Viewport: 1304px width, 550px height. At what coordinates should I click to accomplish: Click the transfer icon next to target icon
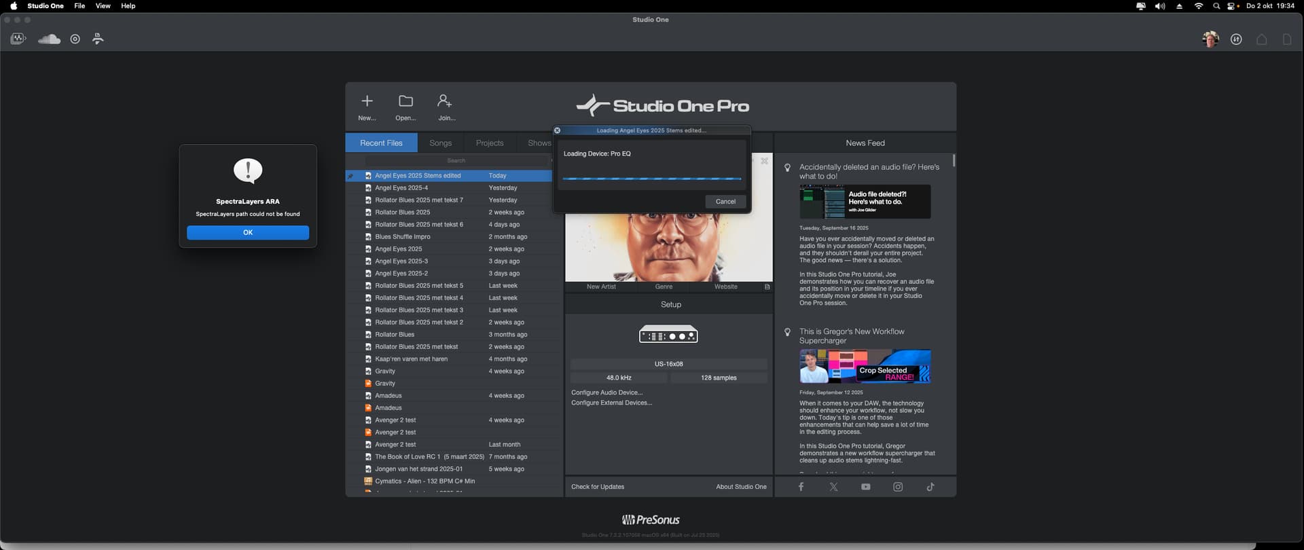pyautogui.click(x=98, y=39)
